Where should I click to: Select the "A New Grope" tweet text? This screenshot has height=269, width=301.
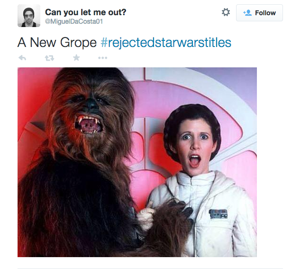(57, 43)
